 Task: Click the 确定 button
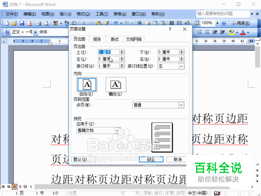(x=151, y=159)
